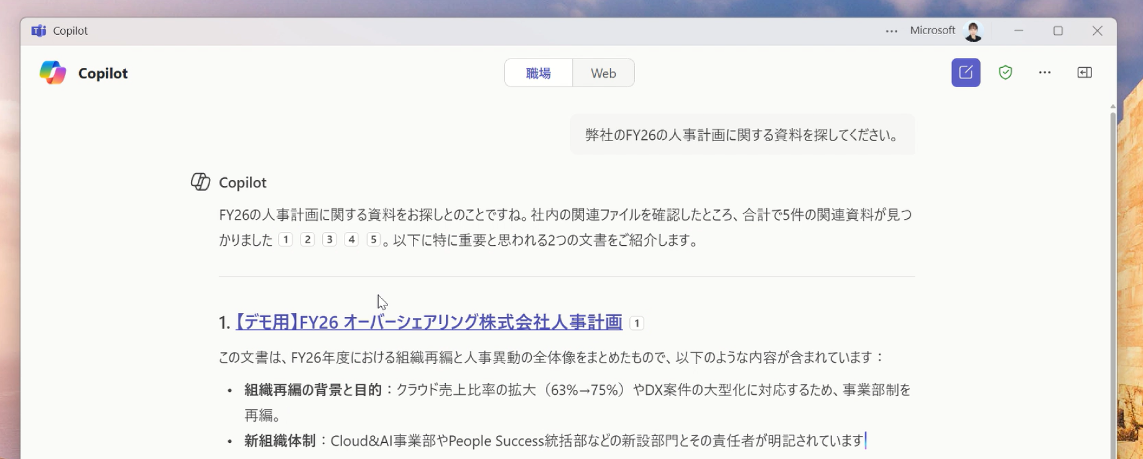This screenshot has height=459, width=1143.
Task: Click the Microsoft account name label
Action: point(932,30)
